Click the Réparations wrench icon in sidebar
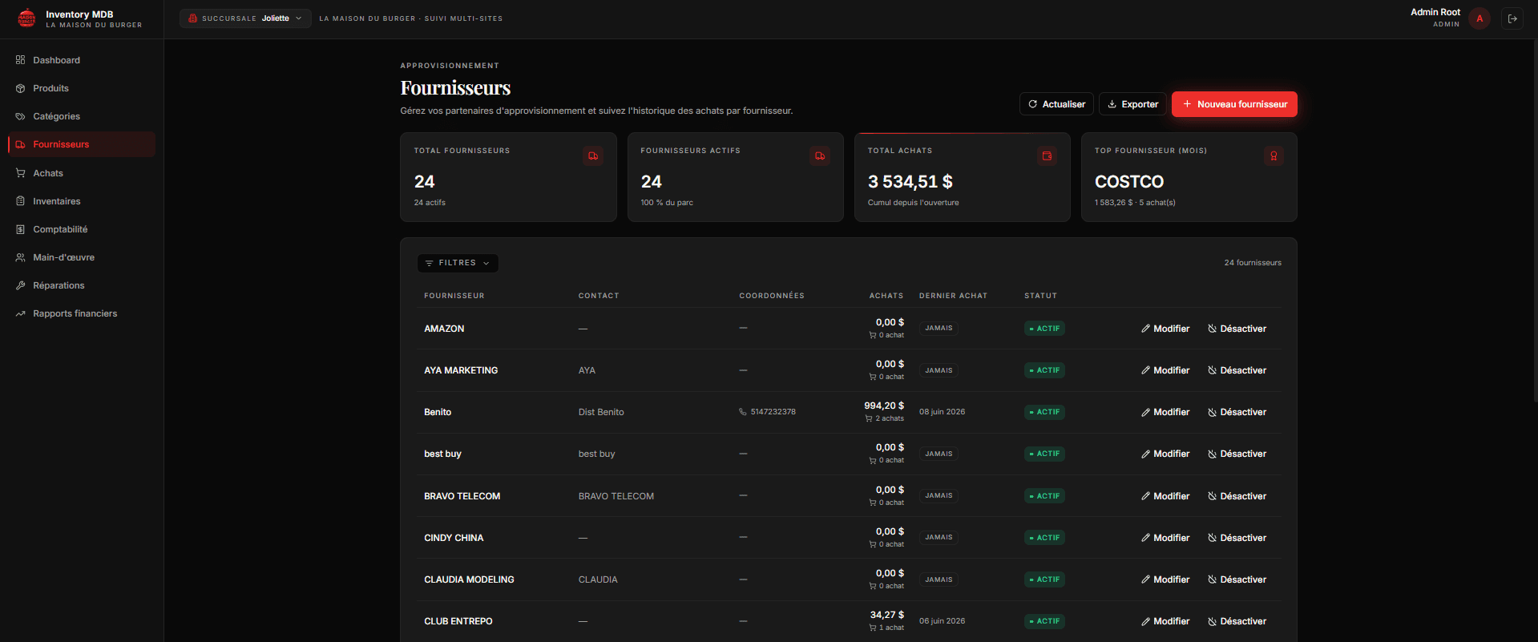This screenshot has width=1538, height=642. (21, 285)
